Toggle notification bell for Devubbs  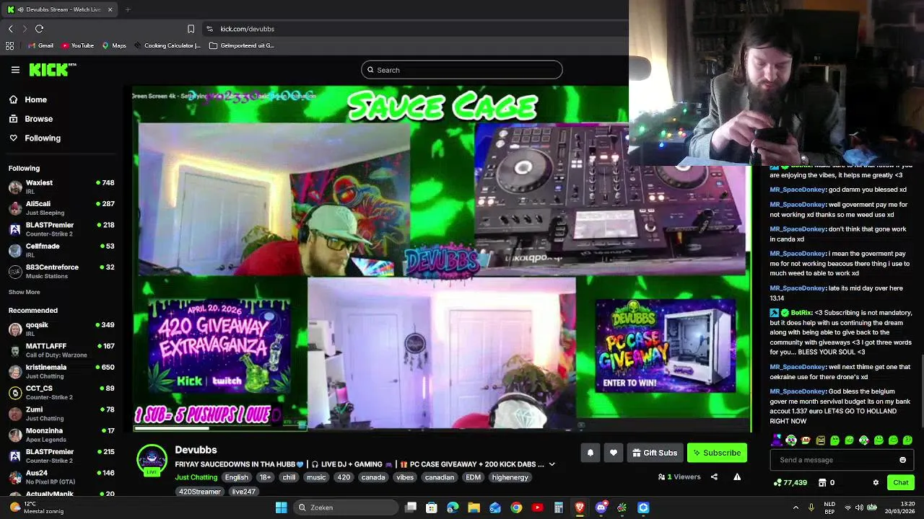590,453
